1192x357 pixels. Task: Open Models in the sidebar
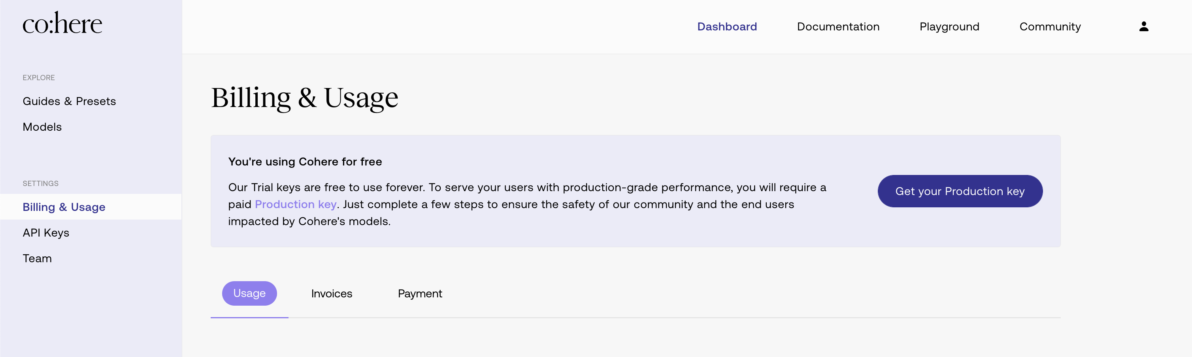42,127
